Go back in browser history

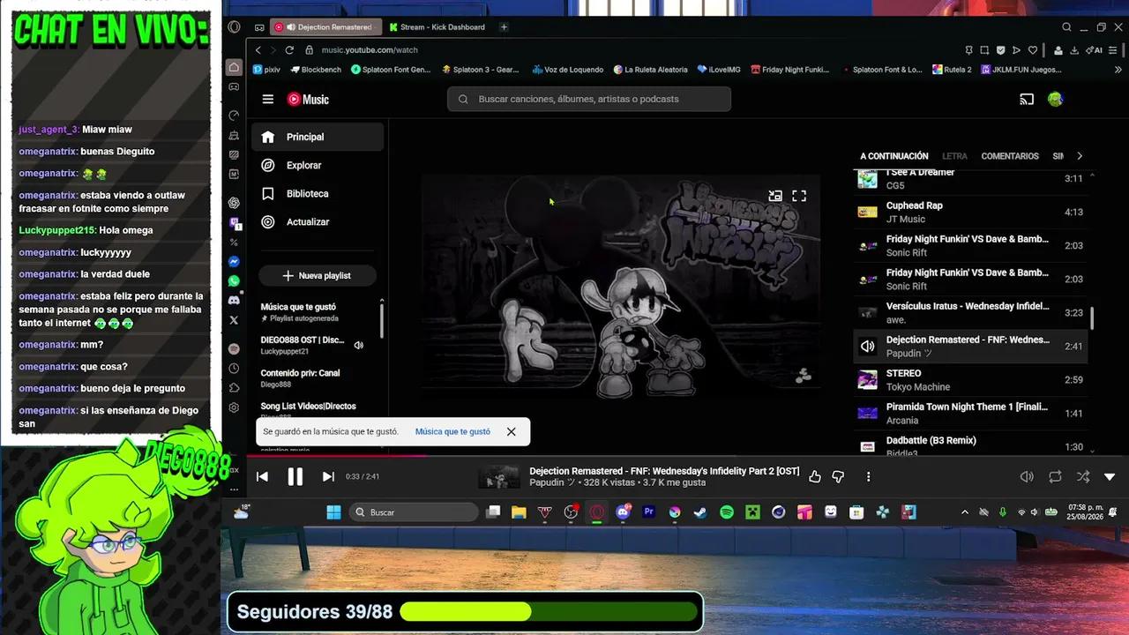(258, 50)
